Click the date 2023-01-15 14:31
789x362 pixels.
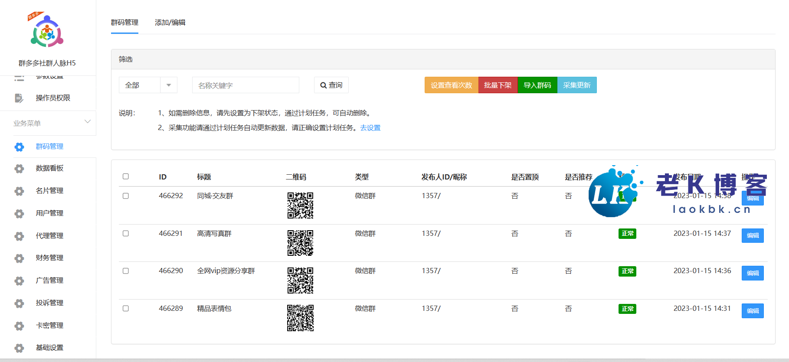[x=702, y=309]
